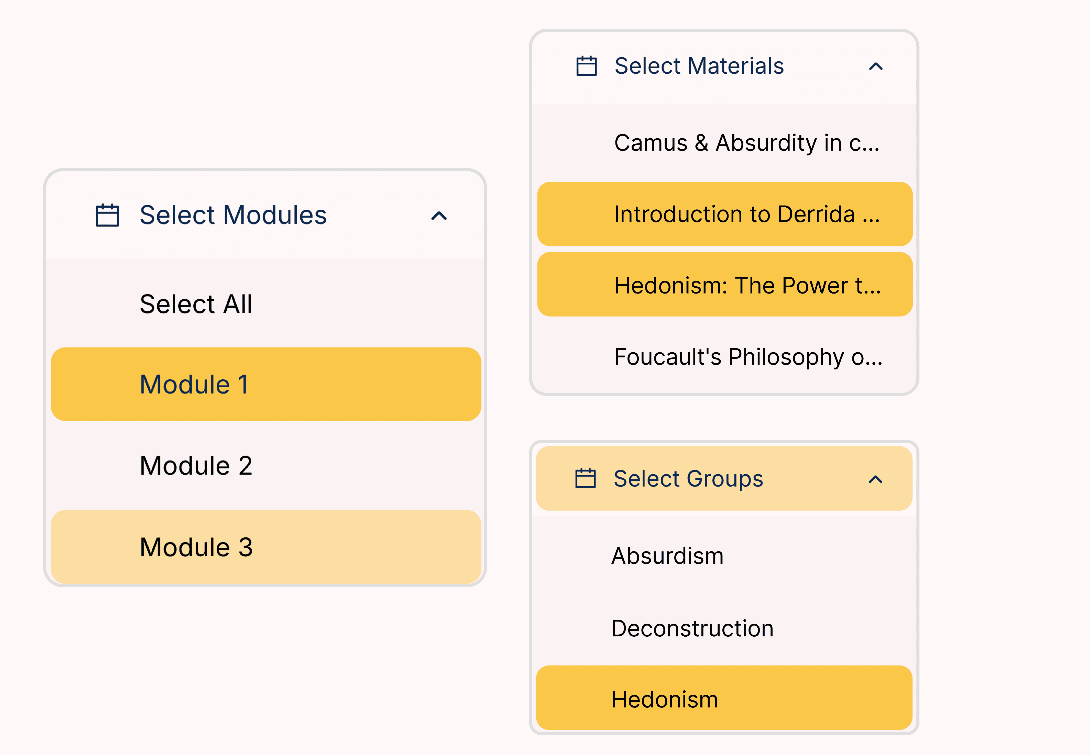
Task: Click the partially selected Module 3 option
Action: [195, 546]
